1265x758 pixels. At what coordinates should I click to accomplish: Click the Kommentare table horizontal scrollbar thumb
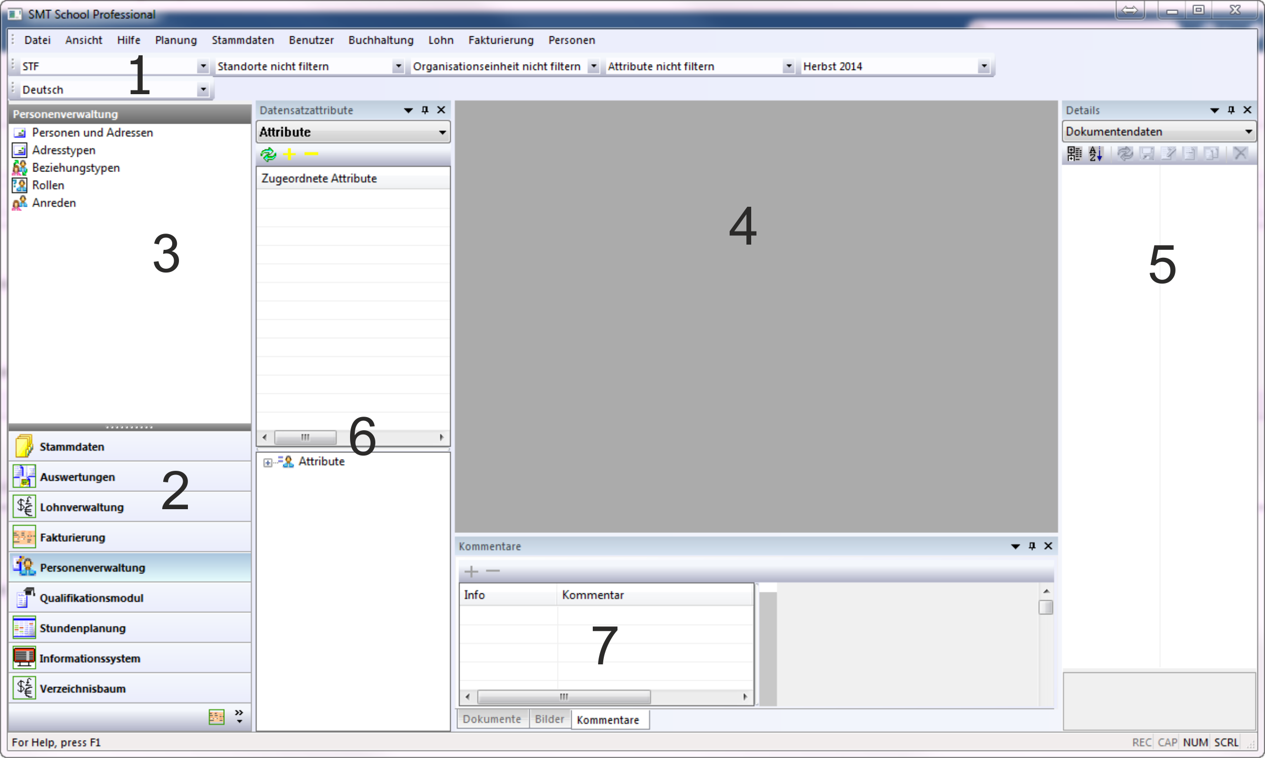[x=563, y=697]
